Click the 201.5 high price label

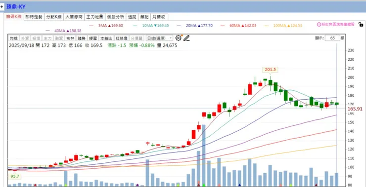[x=271, y=70]
